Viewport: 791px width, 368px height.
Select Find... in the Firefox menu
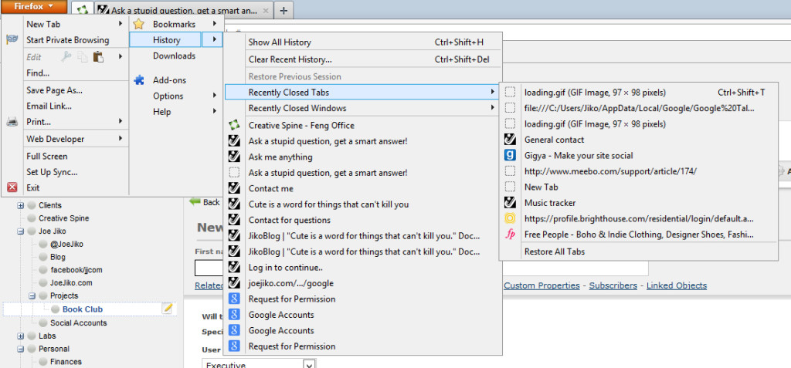[x=38, y=73]
